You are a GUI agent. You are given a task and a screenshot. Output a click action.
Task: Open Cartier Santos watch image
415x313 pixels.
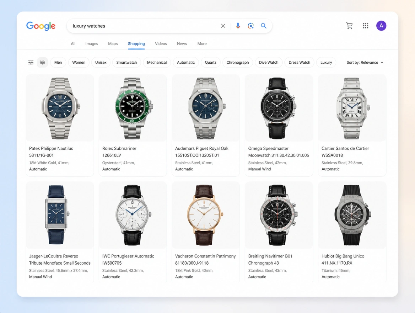352,108
